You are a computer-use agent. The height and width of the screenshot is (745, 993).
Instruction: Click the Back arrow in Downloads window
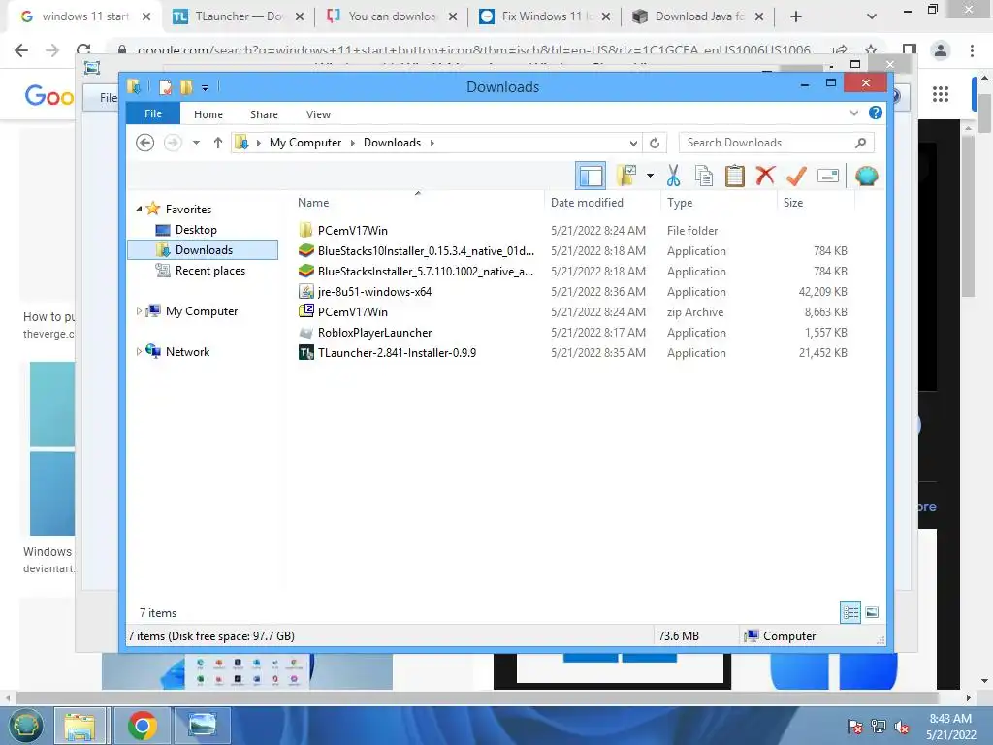point(145,143)
